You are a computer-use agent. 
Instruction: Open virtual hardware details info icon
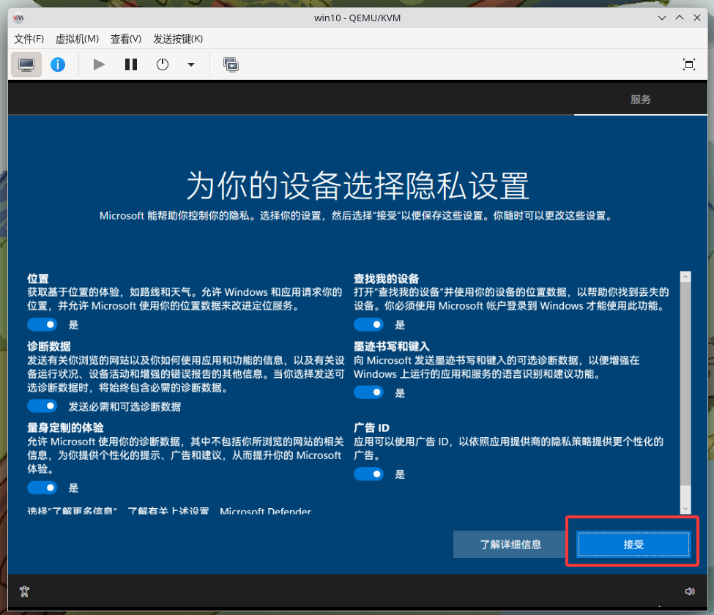click(x=58, y=64)
